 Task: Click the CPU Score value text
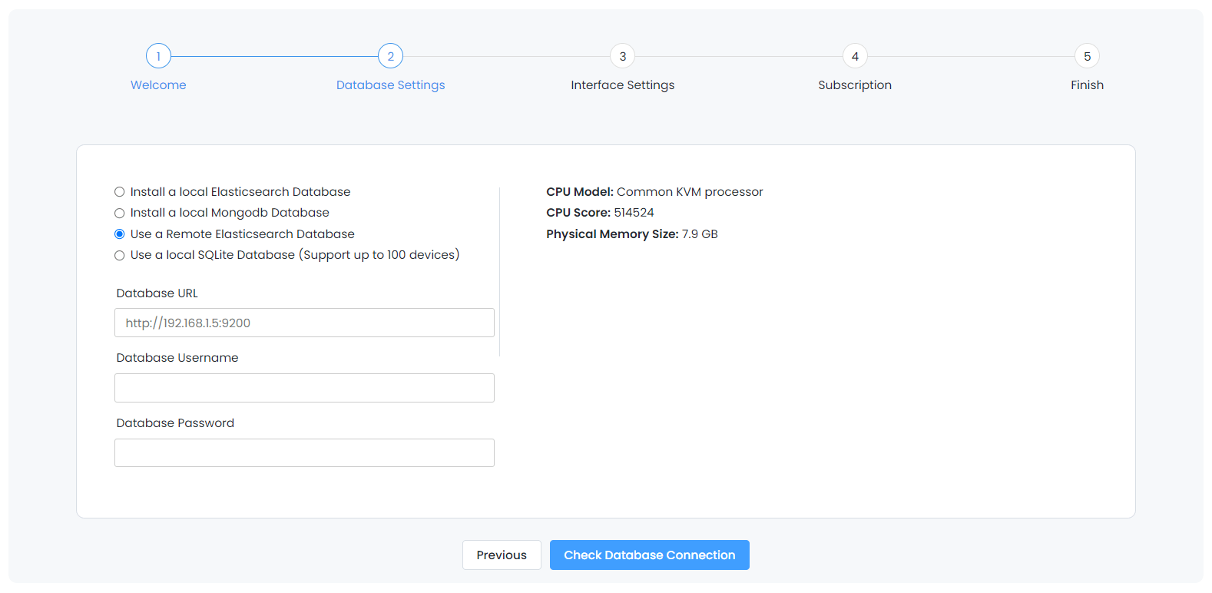point(634,213)
